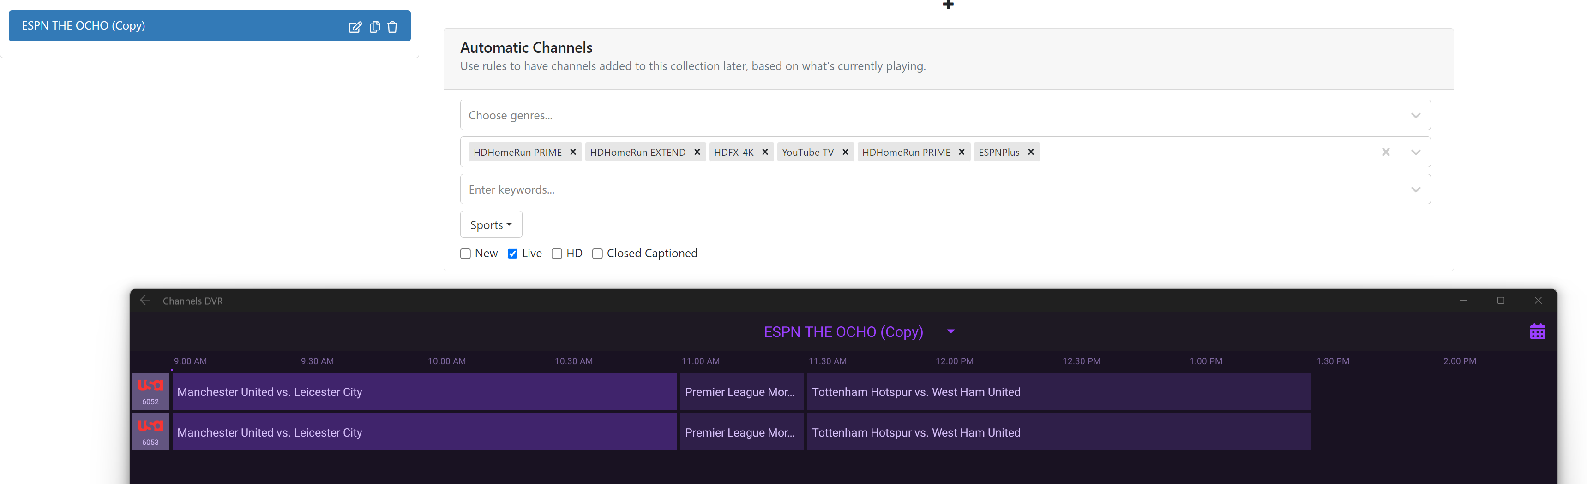Enable the Closed Captioned checkbox
Viewport: 1587px width, 484px height.
[597, 254]
